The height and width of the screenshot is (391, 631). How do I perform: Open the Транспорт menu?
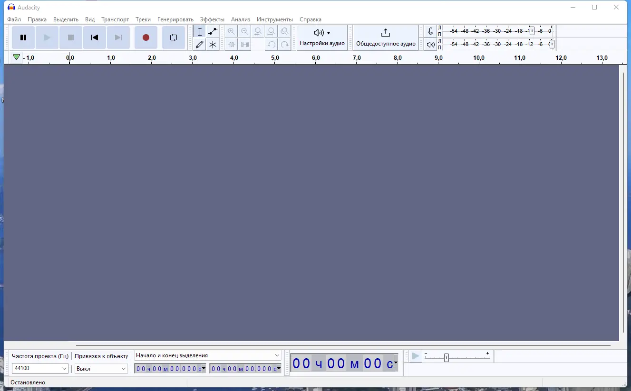[115, 19]
